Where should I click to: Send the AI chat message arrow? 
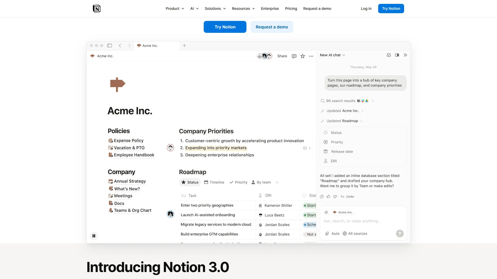click(400, 234)
